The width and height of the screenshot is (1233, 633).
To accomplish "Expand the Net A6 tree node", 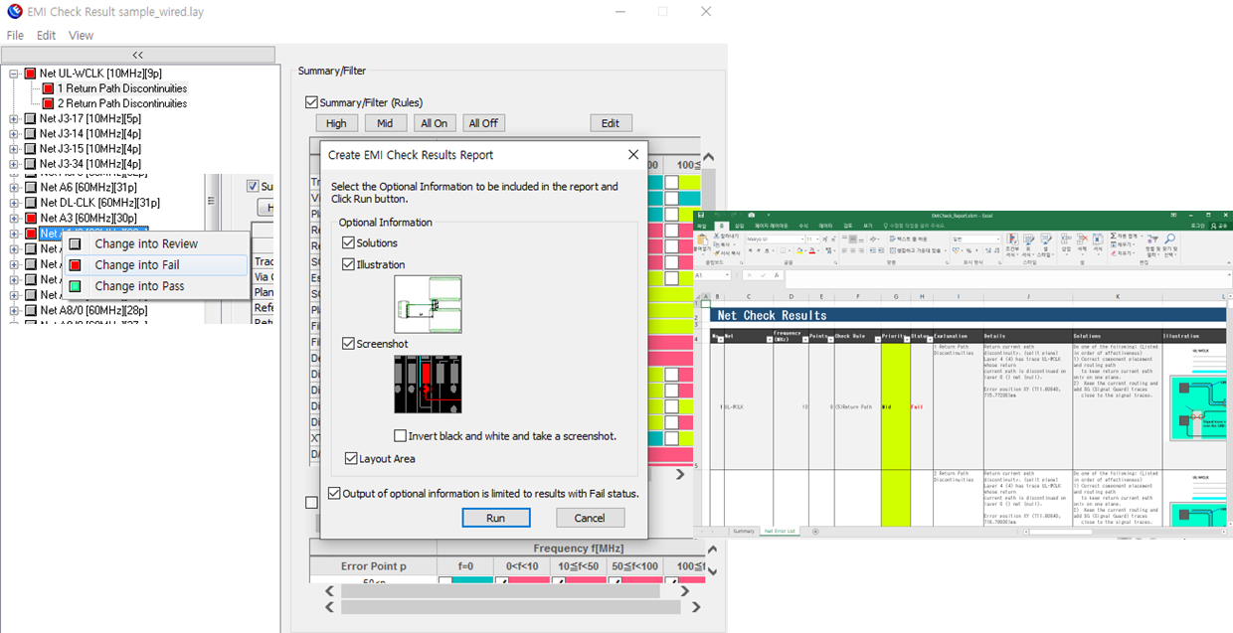I will click(x=14, y=187).
